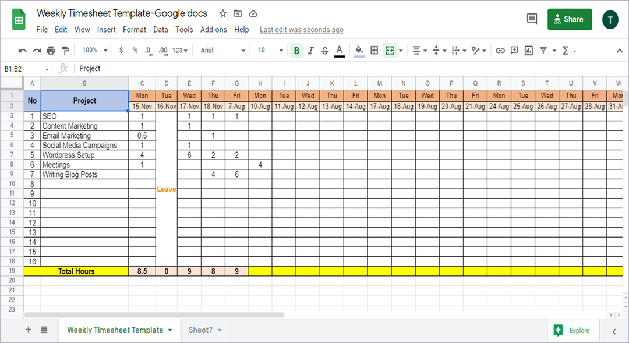Click the insert link icon

click(x=500, y=51)
